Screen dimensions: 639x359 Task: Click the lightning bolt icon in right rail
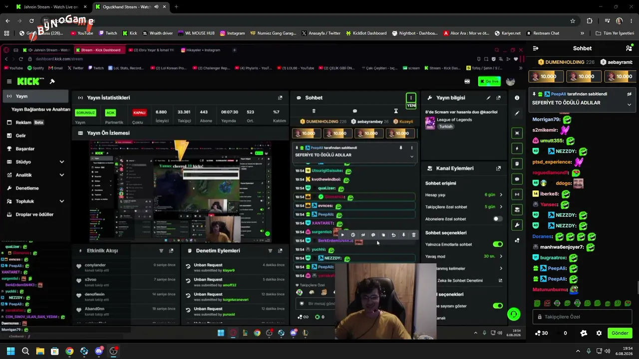pos(517,148)
